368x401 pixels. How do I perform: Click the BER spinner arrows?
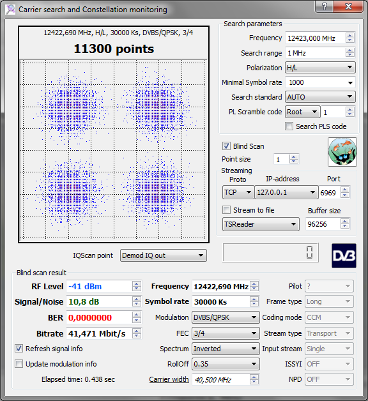click(x=137, y=317)
